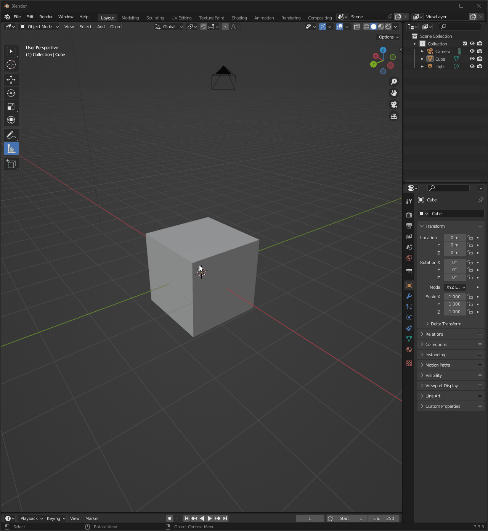Click the Options button in the viewport
This screenshot has height=531, width=488.
(x=388, y=37)
